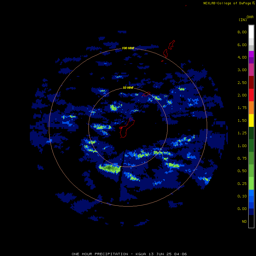Click the magenta swatch in the color scale

pyautogui.click(x=251, y=54)
